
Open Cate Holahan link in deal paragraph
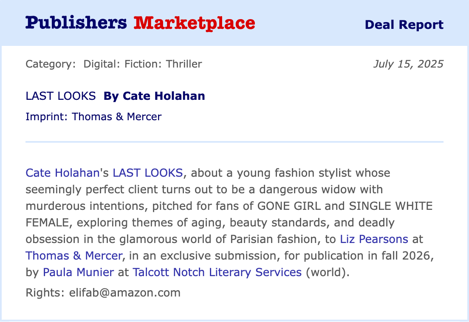point(62,173)
